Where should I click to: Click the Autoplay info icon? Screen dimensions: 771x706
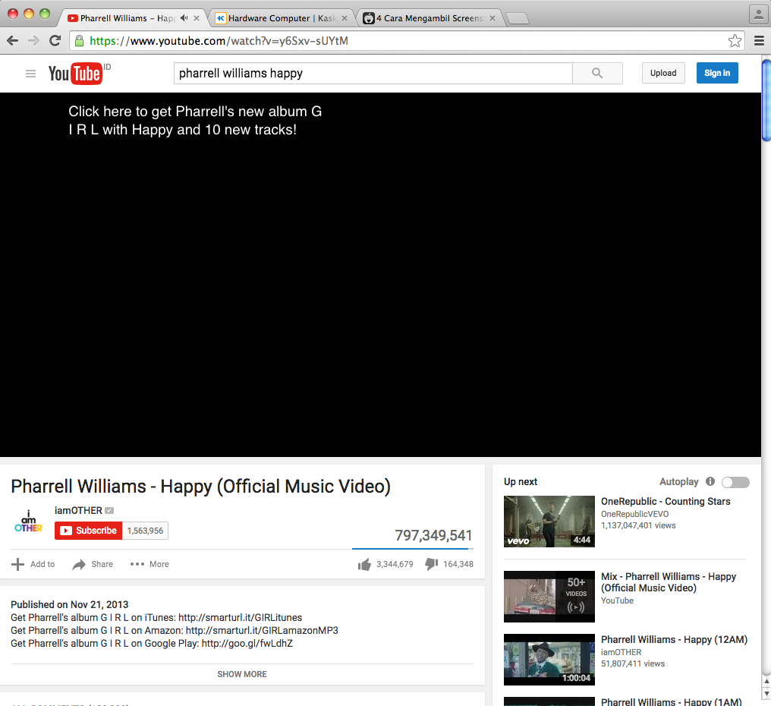[710, 481]
